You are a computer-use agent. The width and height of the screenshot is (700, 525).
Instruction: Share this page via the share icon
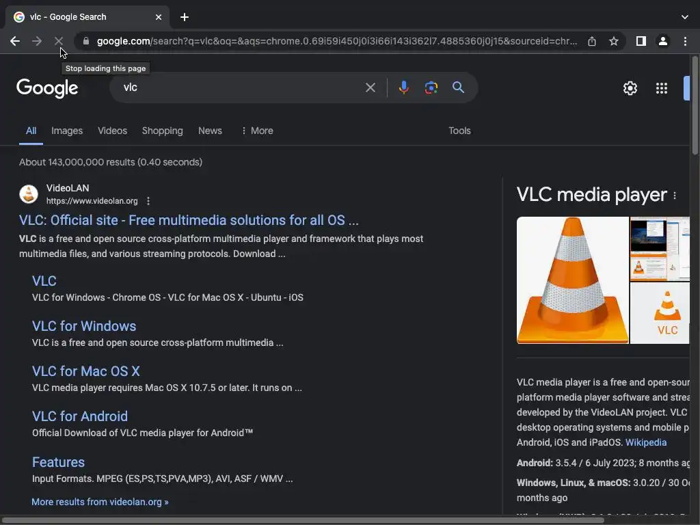pyautogui.click(x=592, y=41)
